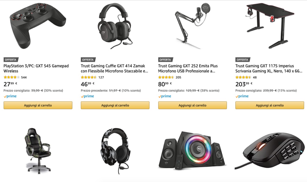Click the Imperius gaming desk image
Viewport: 307px width, 182px height.
[x=269, y=26]
